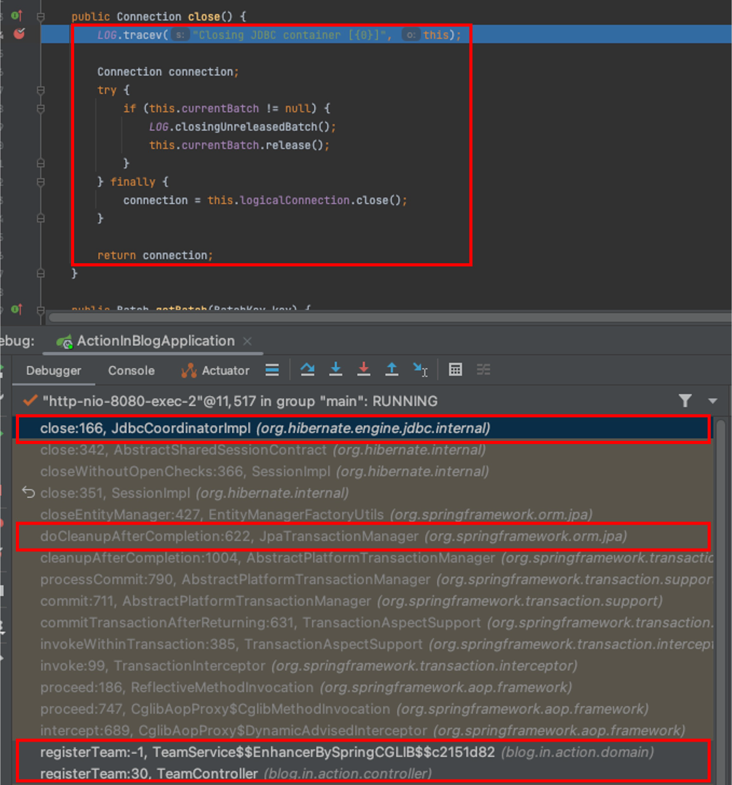Click Show Execution Point icon

click(x=272, y=370)
